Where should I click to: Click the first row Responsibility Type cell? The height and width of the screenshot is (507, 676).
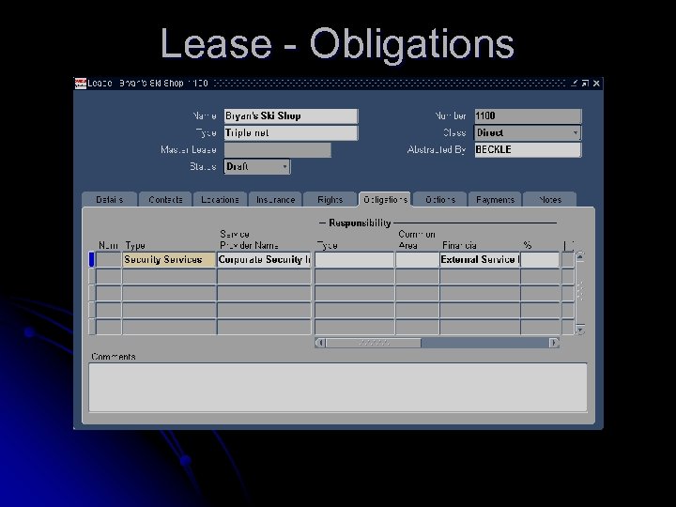354,259
